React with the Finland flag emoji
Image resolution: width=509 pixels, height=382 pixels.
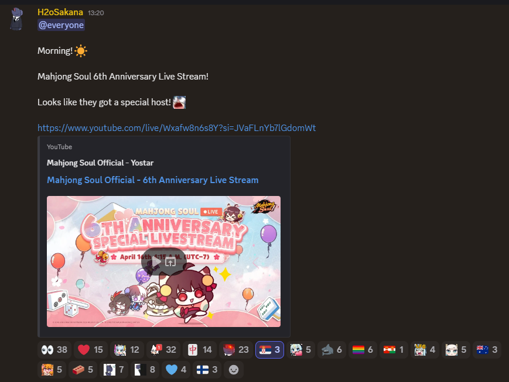tap(207, 369)
